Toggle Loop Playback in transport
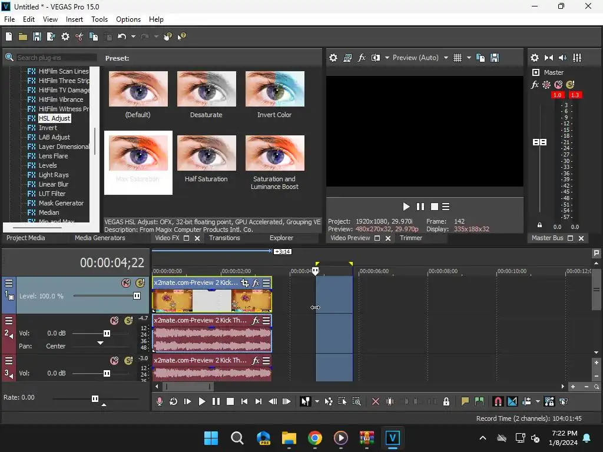603x452 pixels. click(174, 401)
